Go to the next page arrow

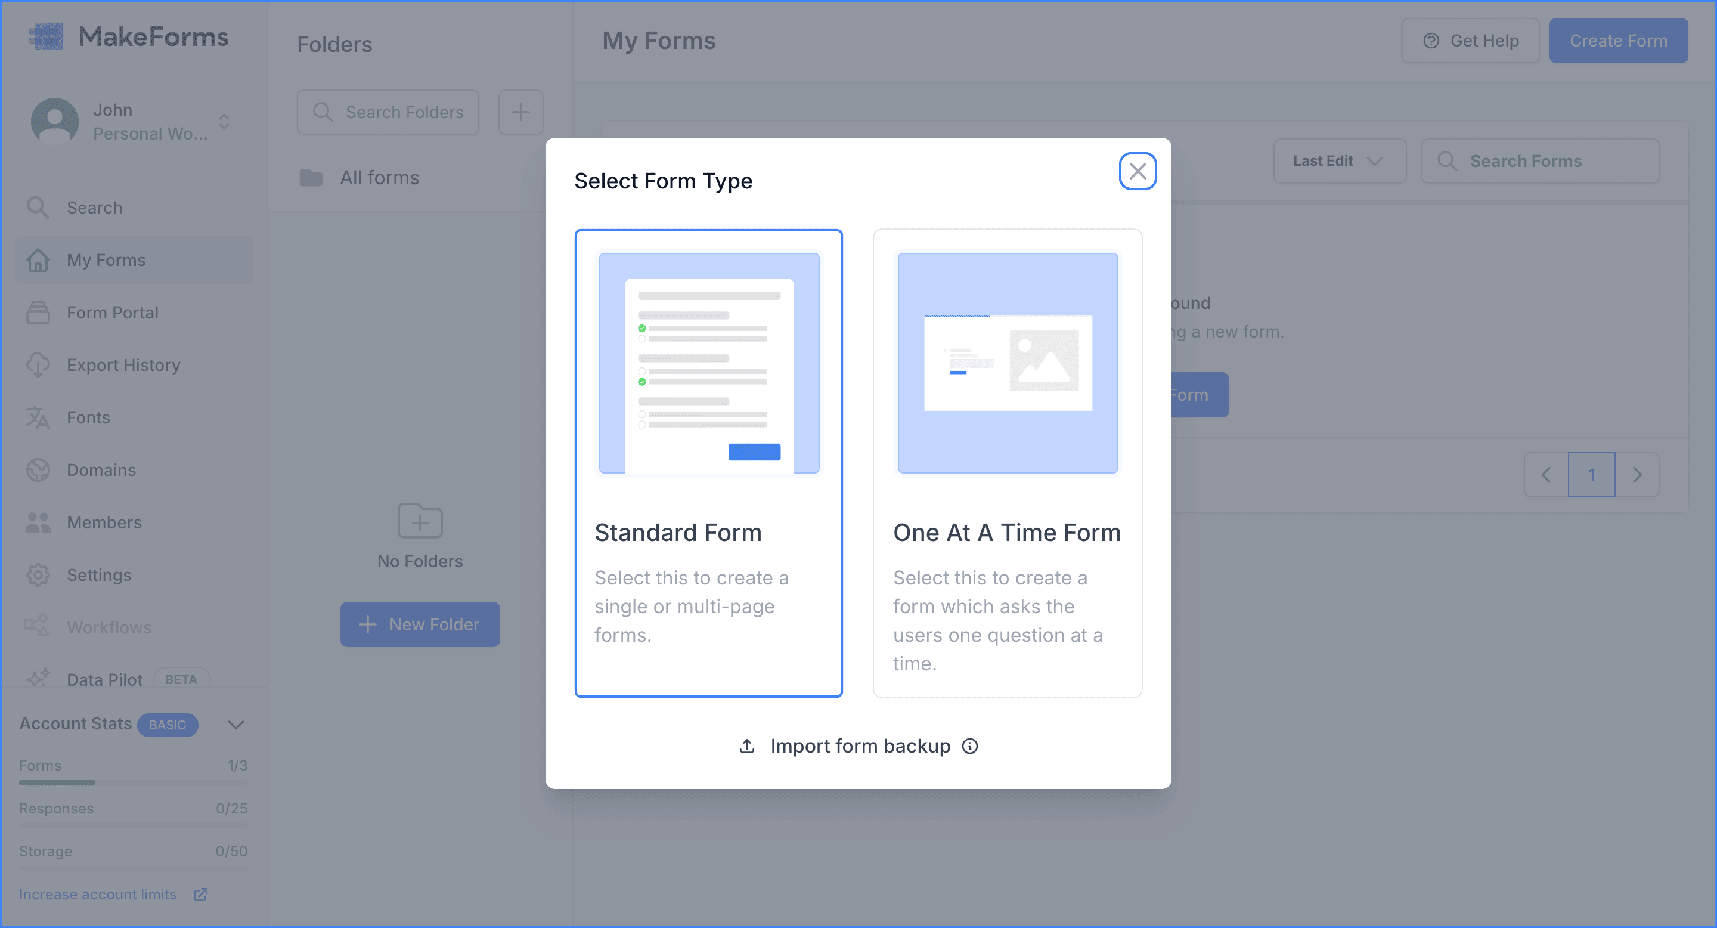point(1637,475)
